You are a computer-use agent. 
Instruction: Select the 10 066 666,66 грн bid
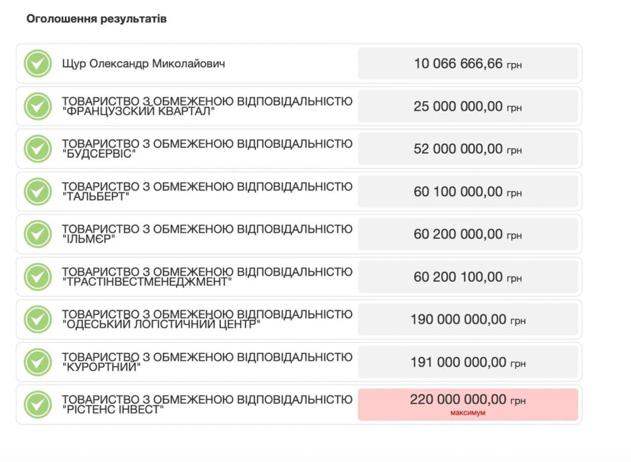[468, 64]
